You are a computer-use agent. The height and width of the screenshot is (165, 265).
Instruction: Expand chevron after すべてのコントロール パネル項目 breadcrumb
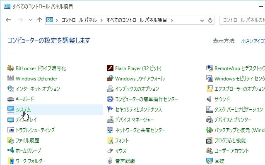(172, 20)
